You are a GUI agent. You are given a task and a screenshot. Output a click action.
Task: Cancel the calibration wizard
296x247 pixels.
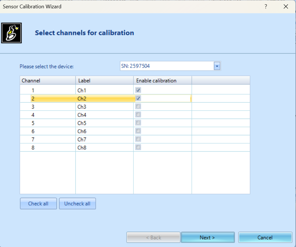265,238
